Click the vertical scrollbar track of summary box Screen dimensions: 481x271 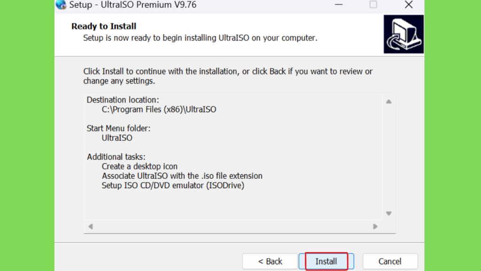pos(388,157)
